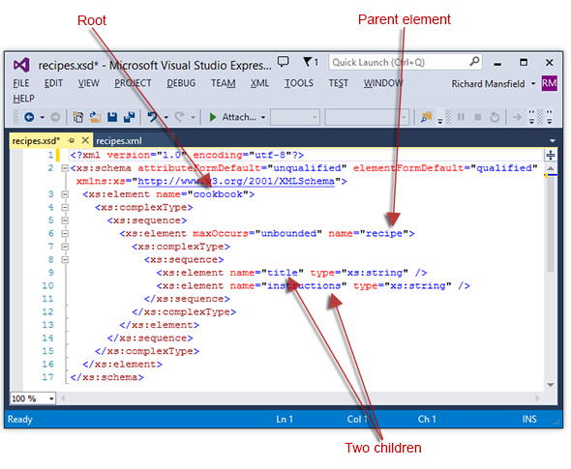Click the green Attach start button
Viewport: 571px width, 469px height.
pos(213,117)
